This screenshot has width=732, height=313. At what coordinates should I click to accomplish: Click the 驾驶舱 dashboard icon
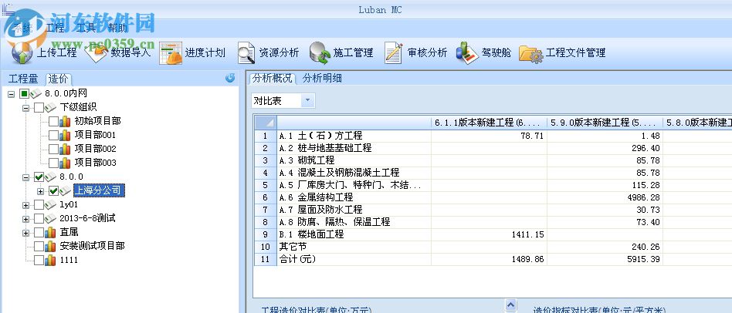point(467,52)
